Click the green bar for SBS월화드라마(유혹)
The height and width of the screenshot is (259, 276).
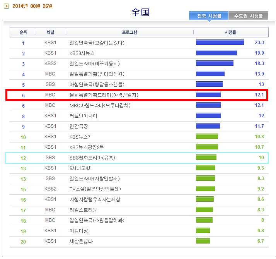pos(206,157)
